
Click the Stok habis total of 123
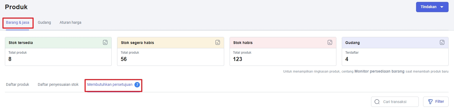[237, 59]
